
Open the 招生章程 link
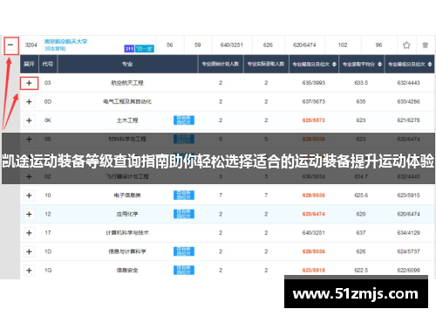click(x=55, y=48)
